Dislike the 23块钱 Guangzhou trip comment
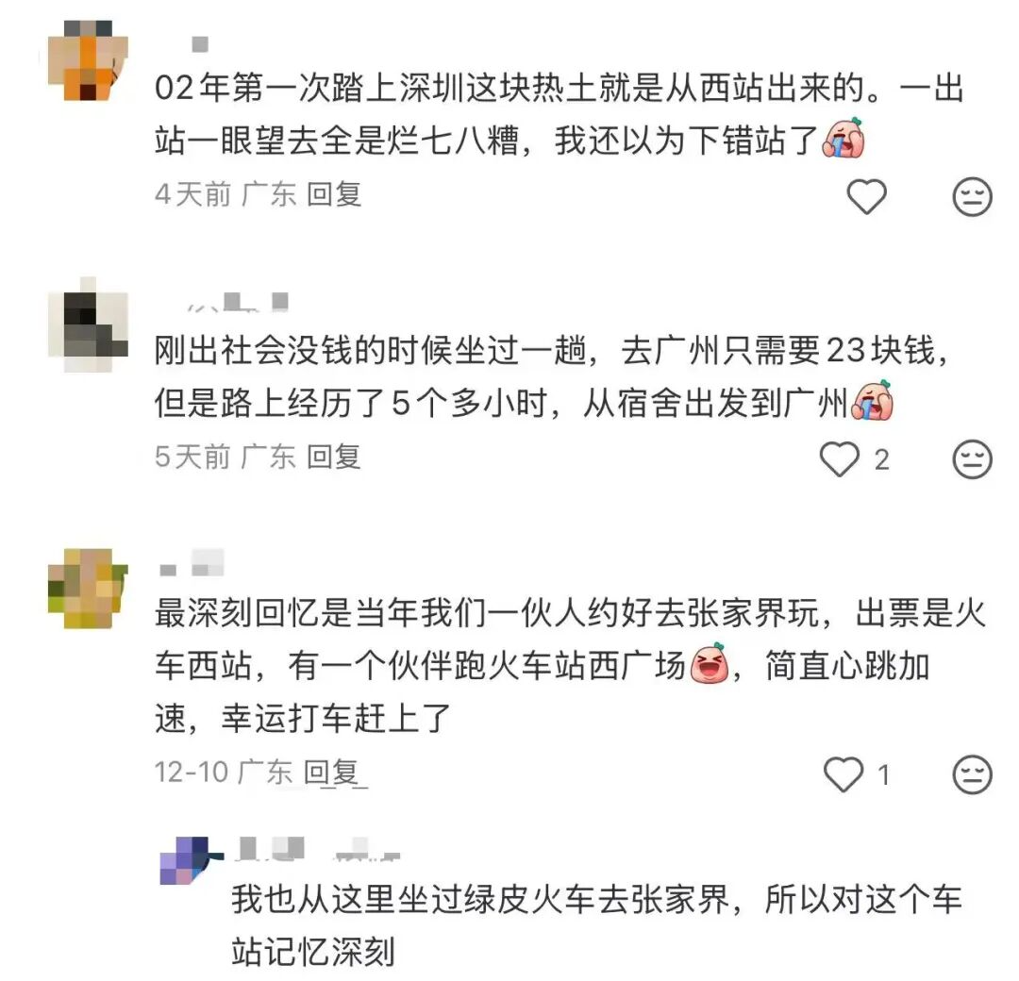Screen dimensions: 1019x981 (x=972, y=459)
